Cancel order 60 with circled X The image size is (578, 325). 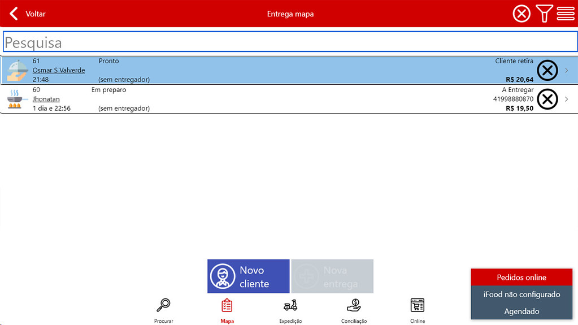[x=546, y=99]
